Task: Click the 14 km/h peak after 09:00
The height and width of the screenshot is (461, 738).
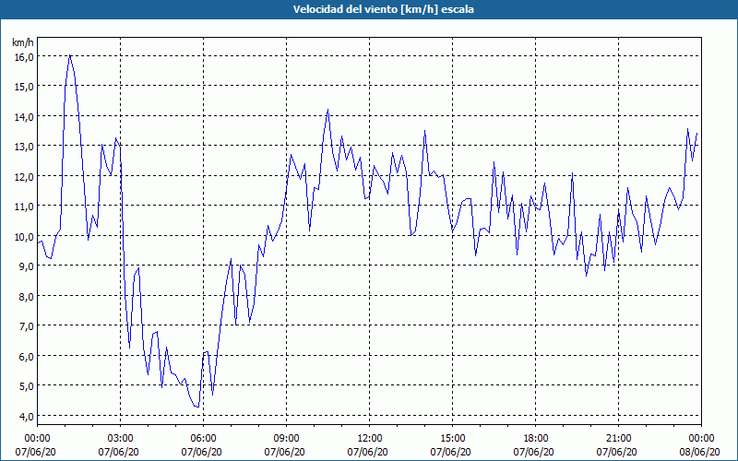Action: pyautogui.click(x=328, y=110)
